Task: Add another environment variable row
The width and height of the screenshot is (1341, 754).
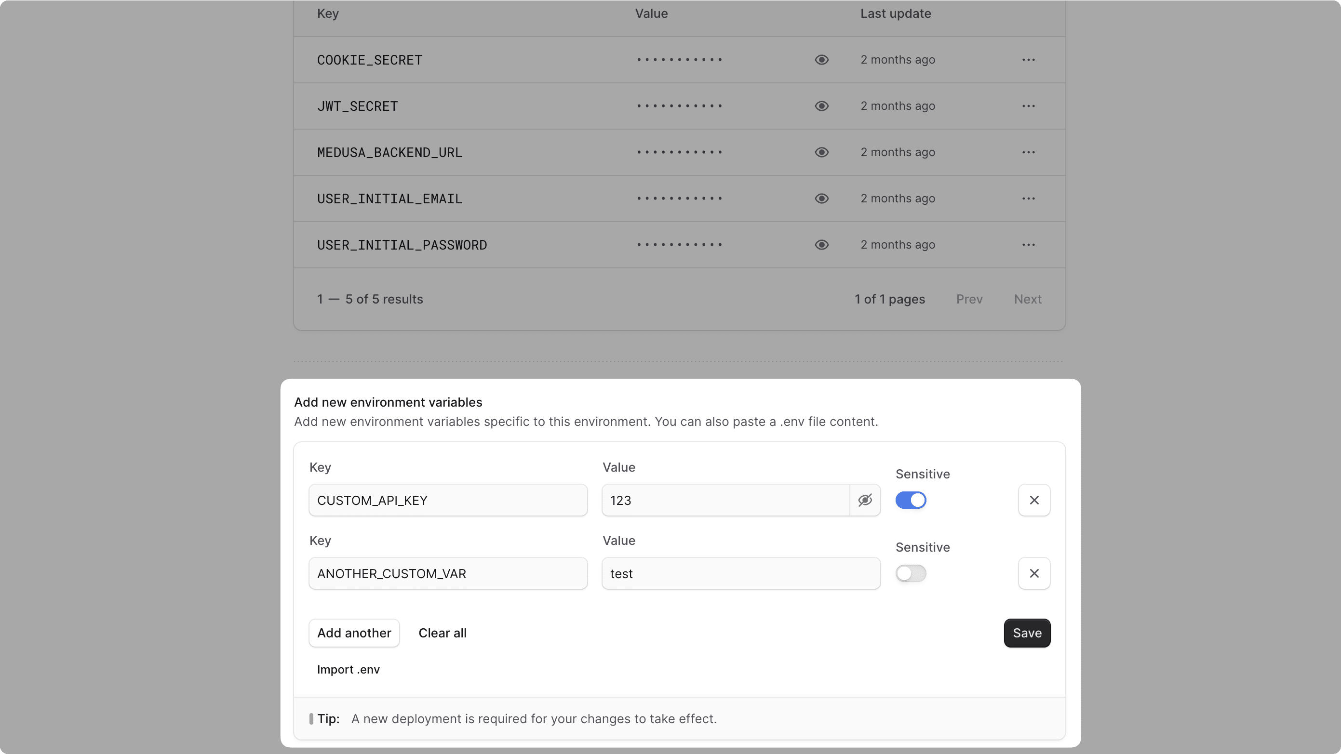Action: point(353,633)
